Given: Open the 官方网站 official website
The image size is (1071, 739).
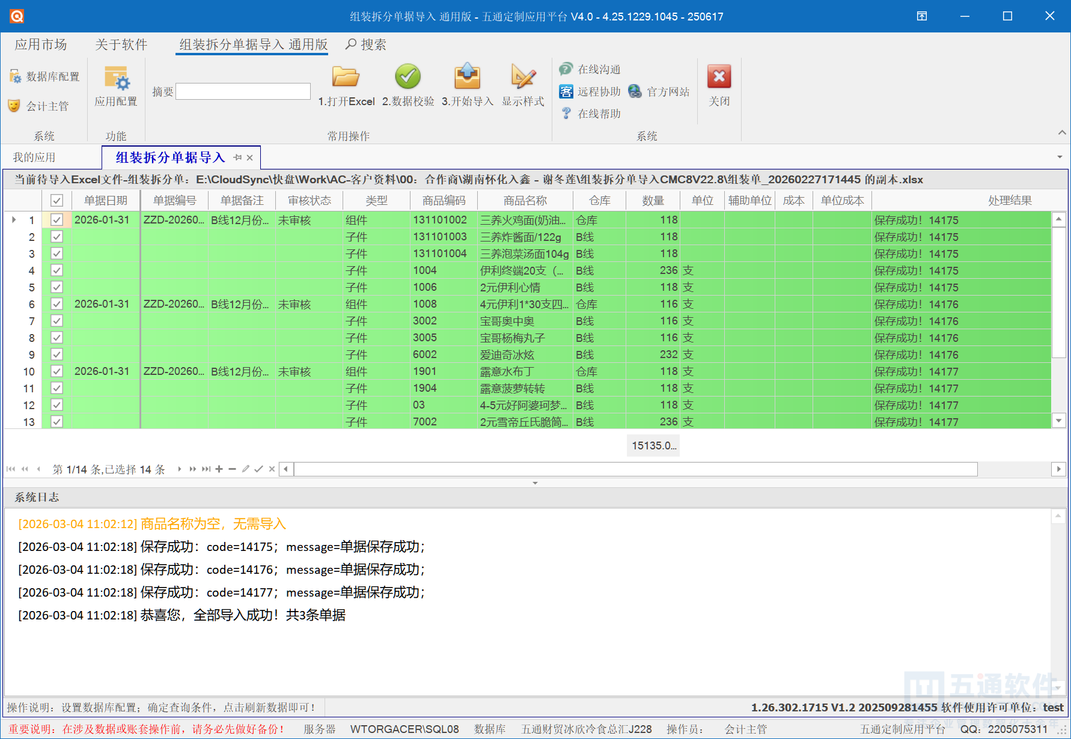Looking at the screenshot, I should click(x=659, y=91).
